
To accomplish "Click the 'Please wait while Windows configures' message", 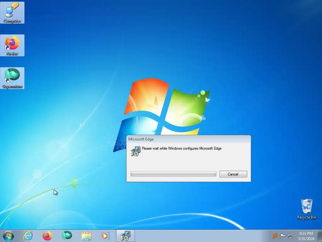I will [x=181, y=148].
